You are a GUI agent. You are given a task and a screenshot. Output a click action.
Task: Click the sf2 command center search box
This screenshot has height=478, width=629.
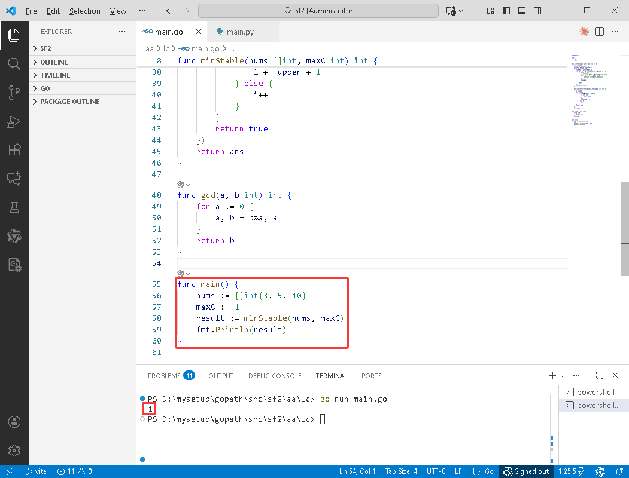pos(318,11)
